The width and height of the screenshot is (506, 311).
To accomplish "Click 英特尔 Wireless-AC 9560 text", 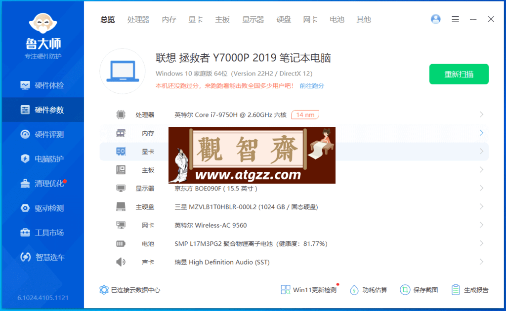I will [211, 225].
